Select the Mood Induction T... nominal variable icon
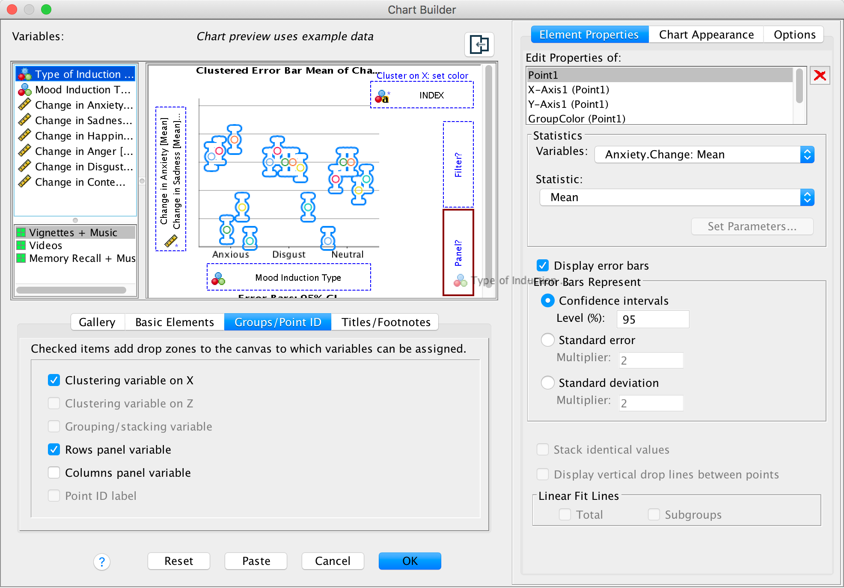 [25, 90]
